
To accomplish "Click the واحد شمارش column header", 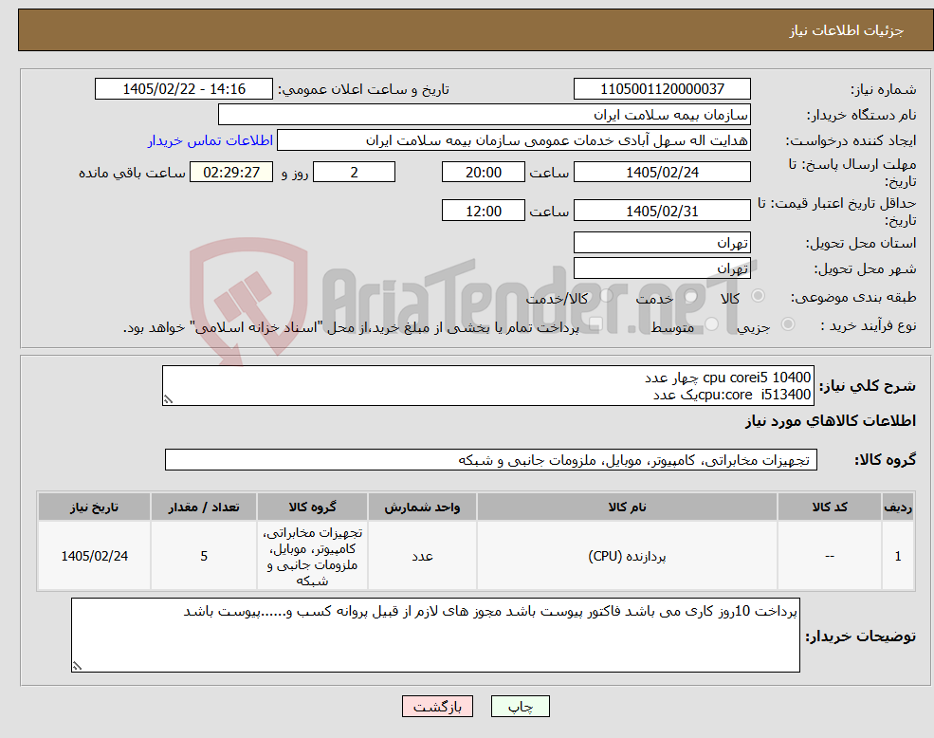I will click(422, 507).
